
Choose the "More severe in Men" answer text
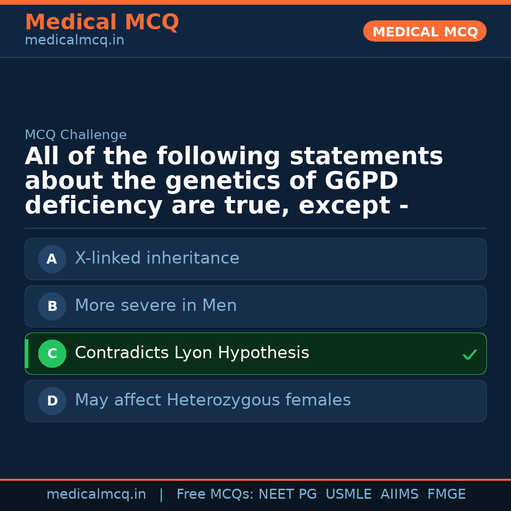(156, 306)
